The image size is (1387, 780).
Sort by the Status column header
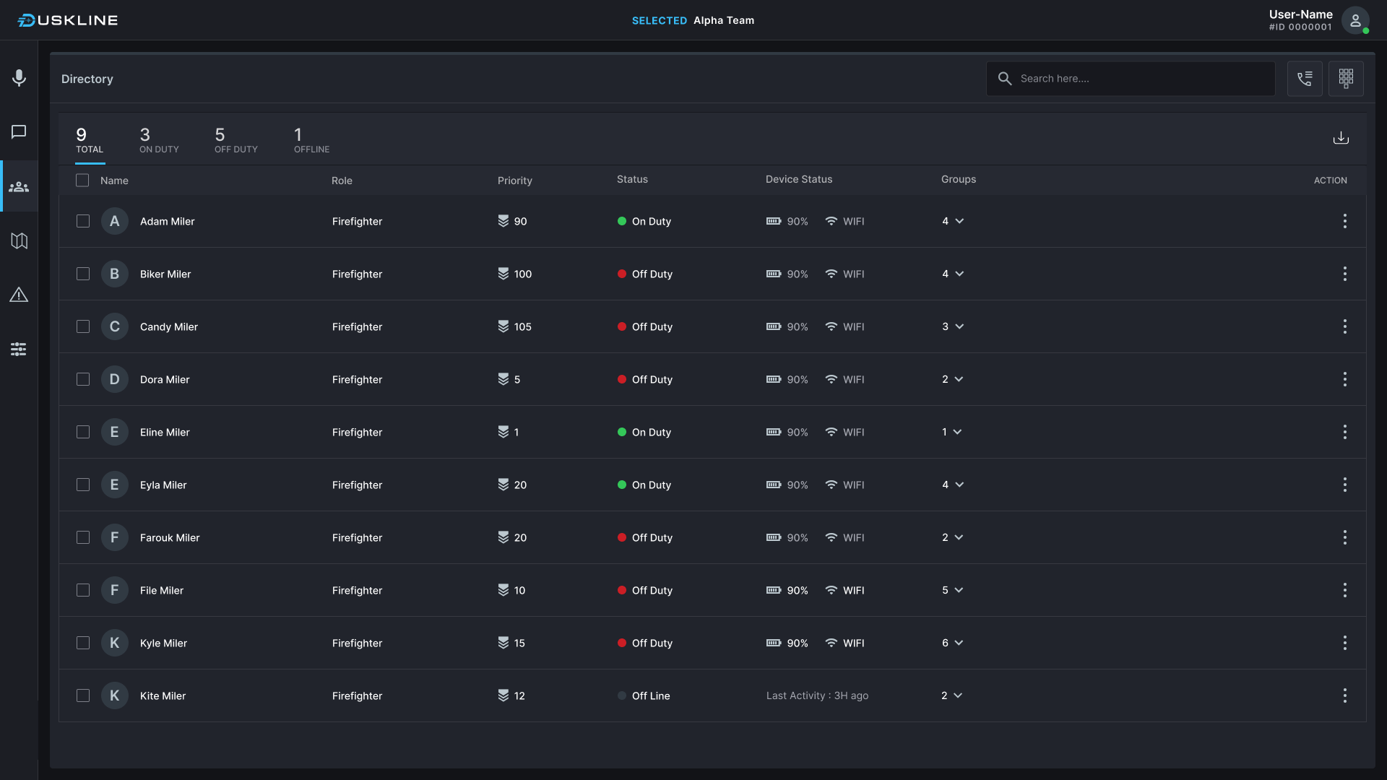coord(632,179)
